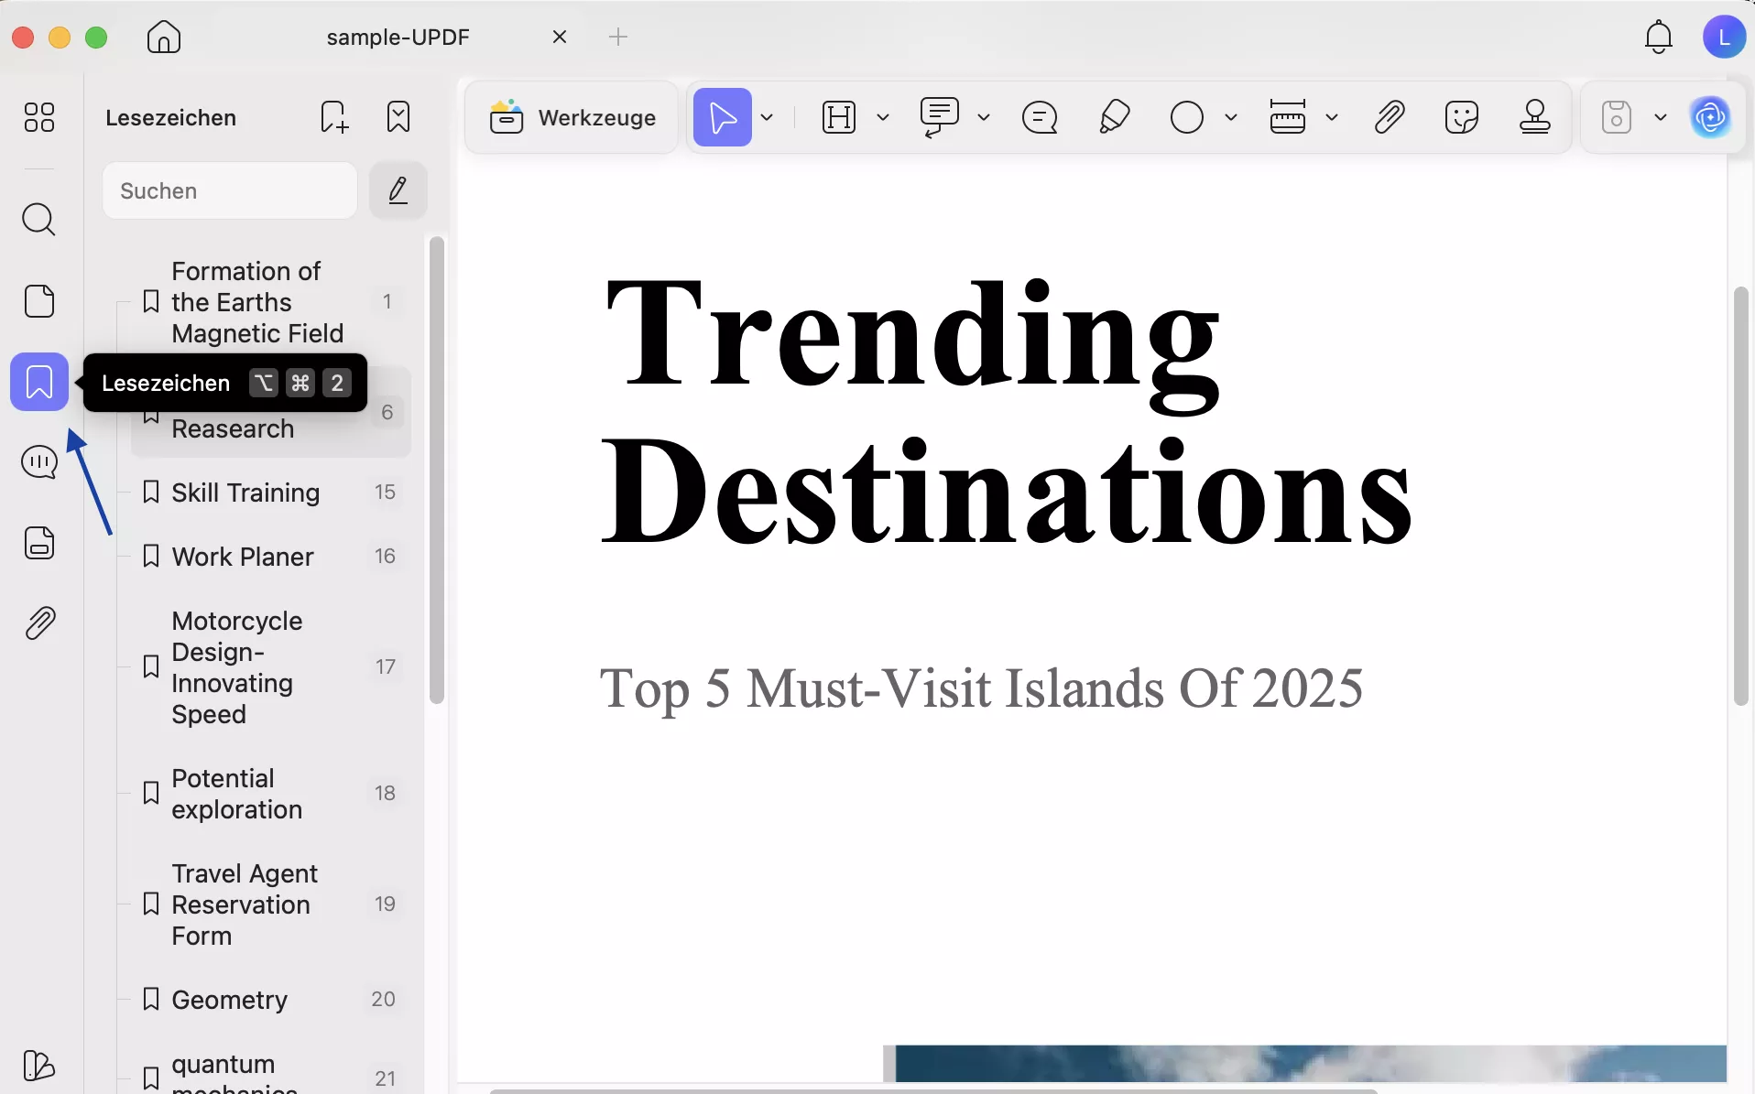Open the Work Planer bookmark
Screen dimensions: 1755x1094
click(x=271, y=557)
